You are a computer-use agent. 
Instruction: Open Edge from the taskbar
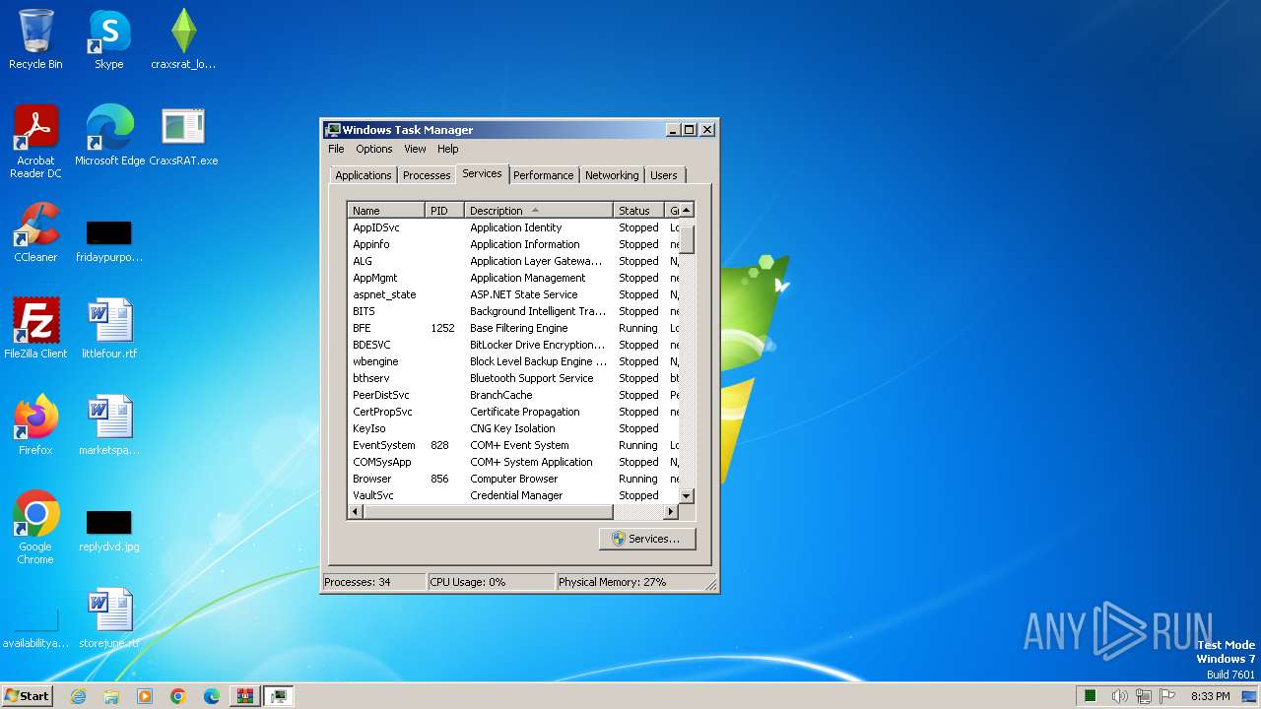(x=212, y=696)
